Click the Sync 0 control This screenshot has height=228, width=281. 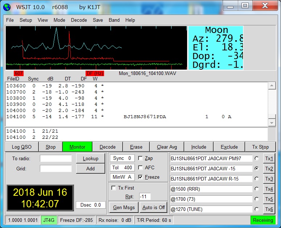point(122,158)
